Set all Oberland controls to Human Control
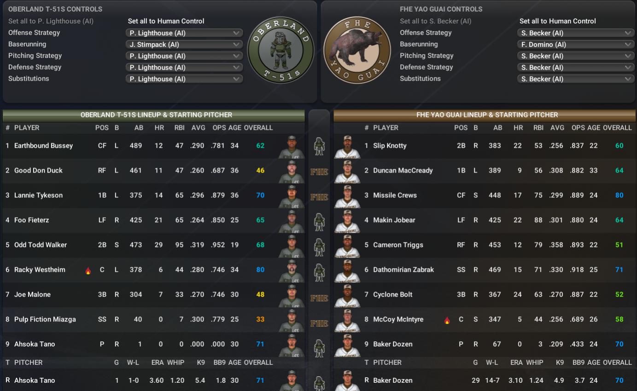637x391 pixels. (x=166, y=21)
